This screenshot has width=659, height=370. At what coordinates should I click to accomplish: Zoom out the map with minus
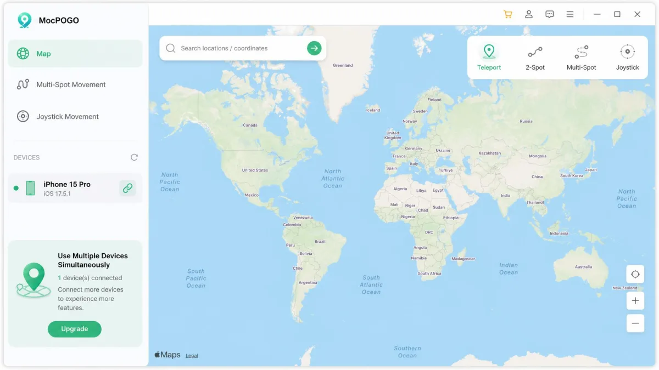[x=635, y=323]
